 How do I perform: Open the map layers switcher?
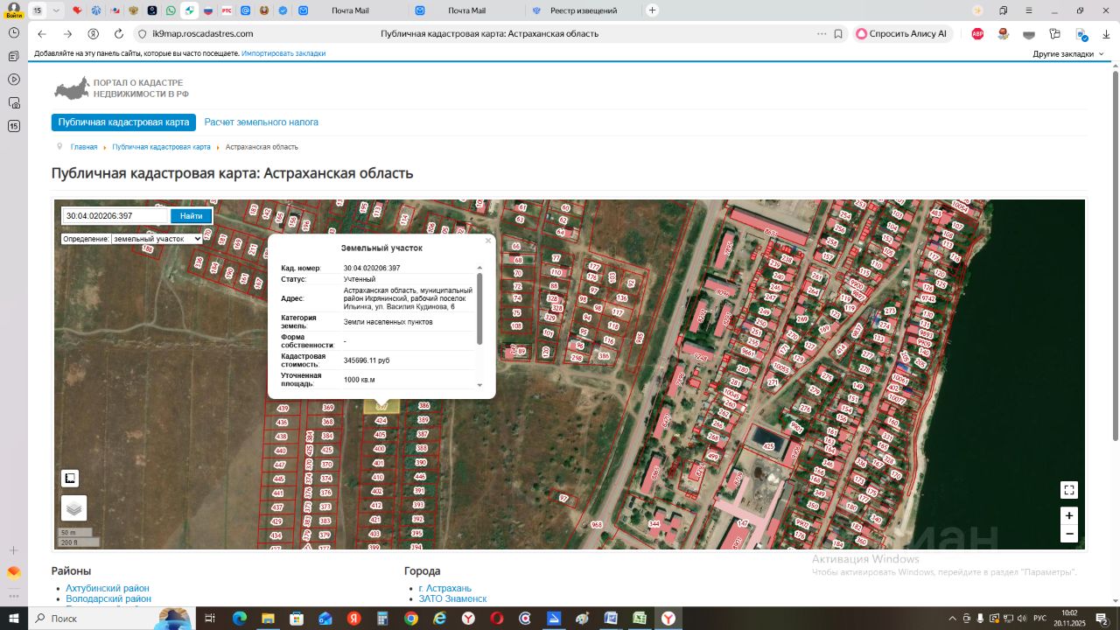tap(74, 507)
